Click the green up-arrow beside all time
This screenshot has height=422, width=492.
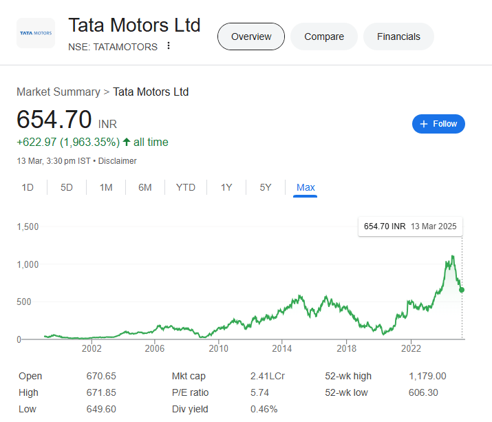(127, 143)
